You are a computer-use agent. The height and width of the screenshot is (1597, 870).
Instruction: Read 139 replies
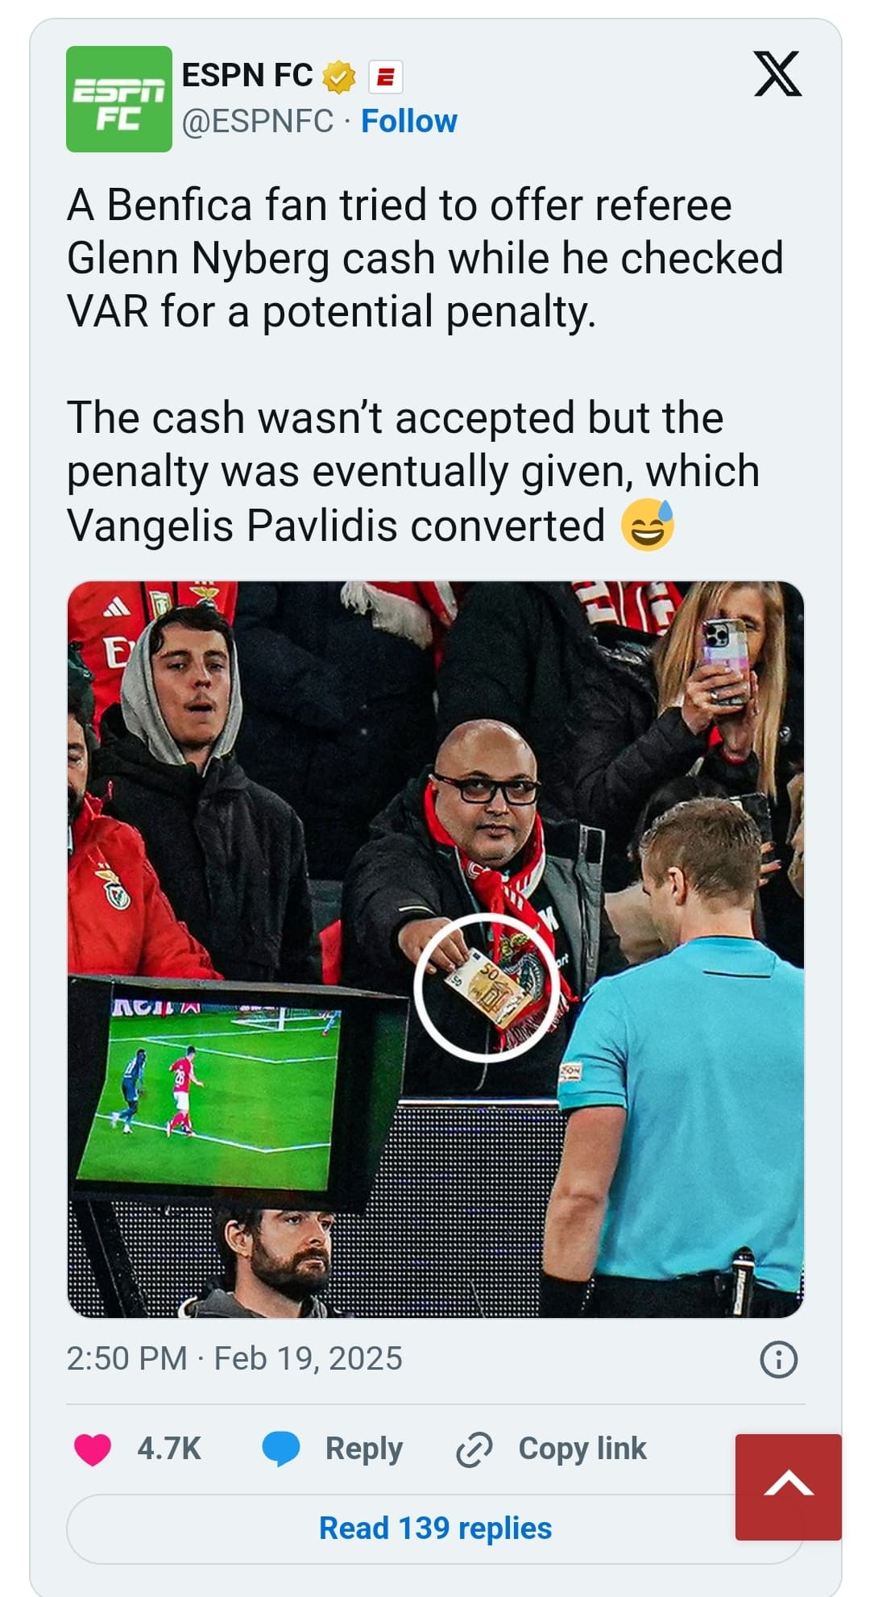click(x=435, y=1528)
